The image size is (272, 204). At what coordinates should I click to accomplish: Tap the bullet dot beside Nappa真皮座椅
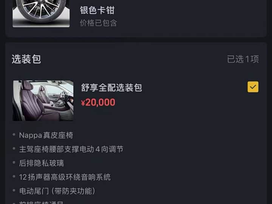(x=14, y=134)
